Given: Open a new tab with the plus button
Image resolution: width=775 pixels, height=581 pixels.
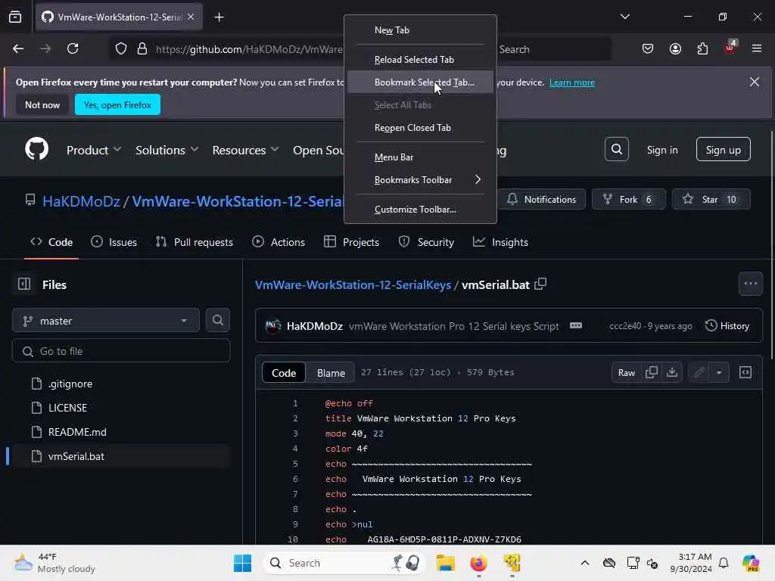Looking at the screenshot, I should point(219,17).
